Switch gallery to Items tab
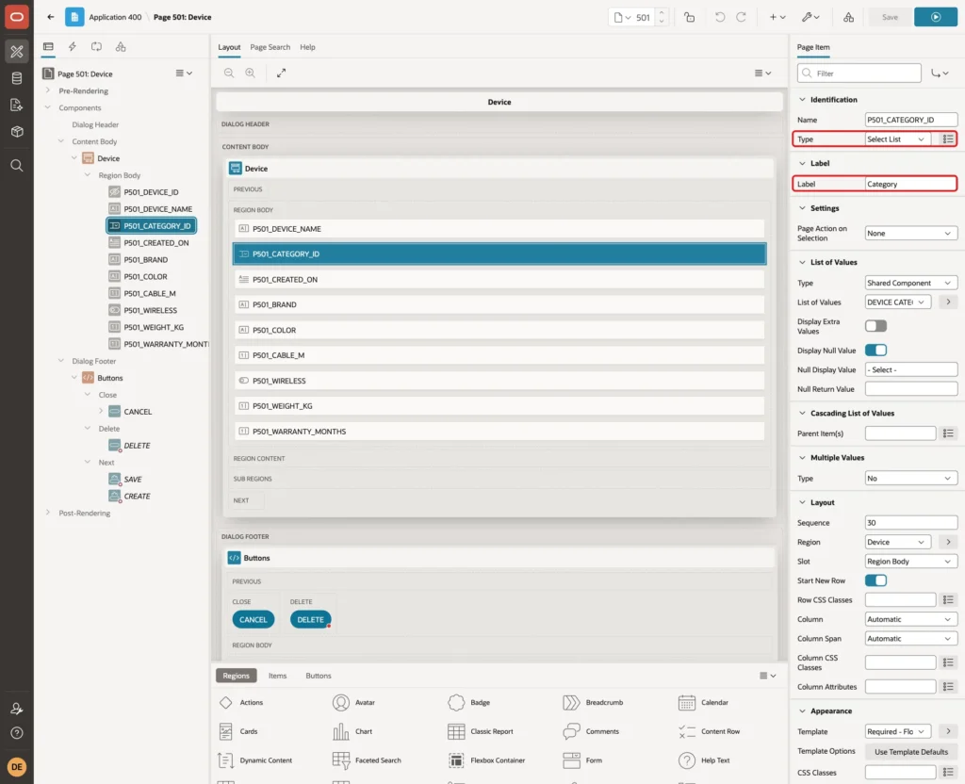This screenshot has width=965, height=784. [278, 676]
